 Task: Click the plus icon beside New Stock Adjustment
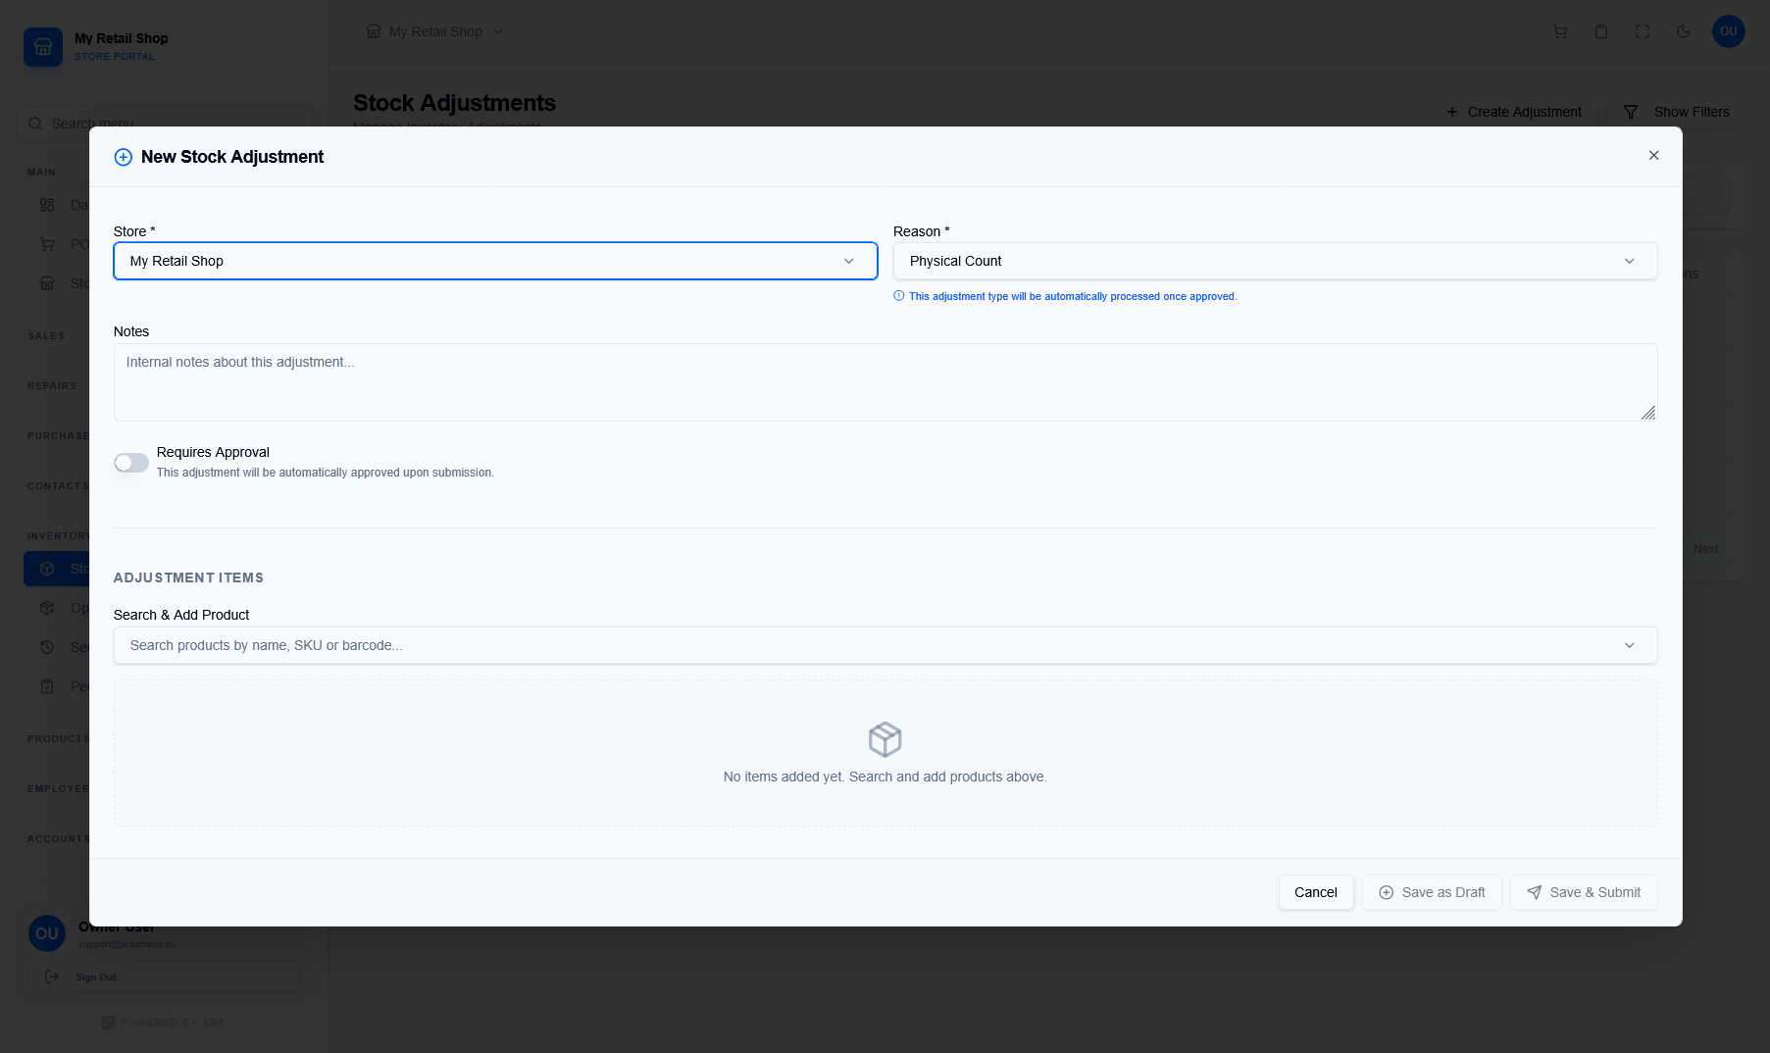(123, 157)
